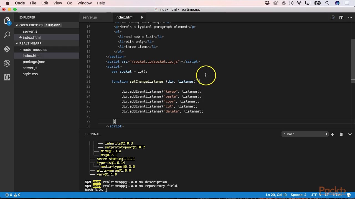Open the Window menu
This screenshot has width=355, height=199.
click(84, 3)
